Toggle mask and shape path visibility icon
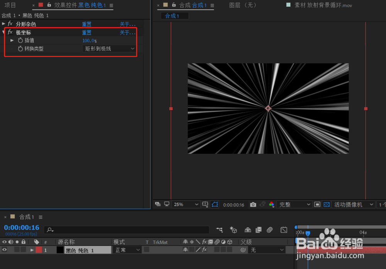The image size is (386, 269). 215,204
